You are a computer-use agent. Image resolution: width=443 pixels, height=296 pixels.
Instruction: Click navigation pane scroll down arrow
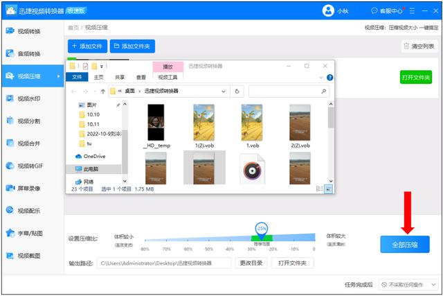coord(125,181)
